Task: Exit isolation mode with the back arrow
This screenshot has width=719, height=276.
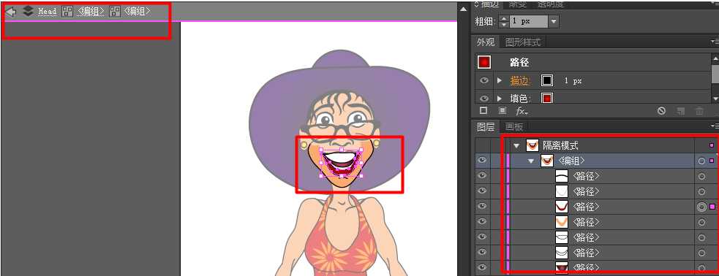Action: (x=10, y=12)
